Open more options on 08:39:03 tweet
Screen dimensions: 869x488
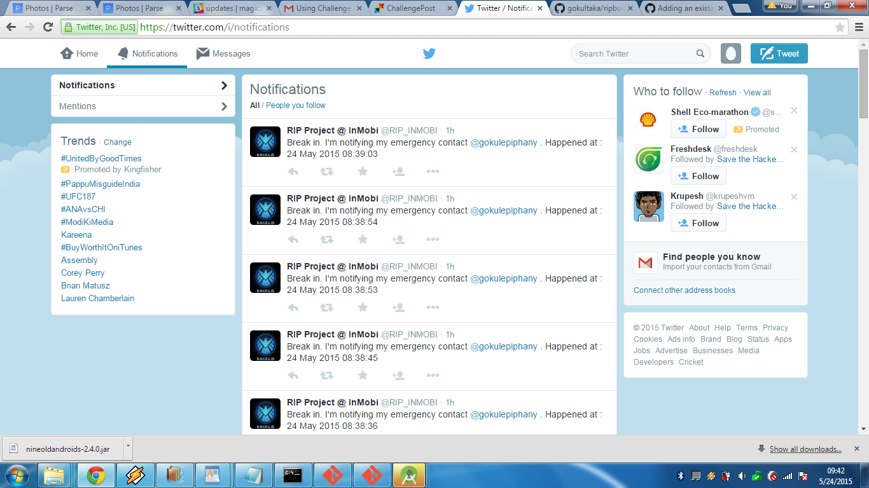pos(433,172)
